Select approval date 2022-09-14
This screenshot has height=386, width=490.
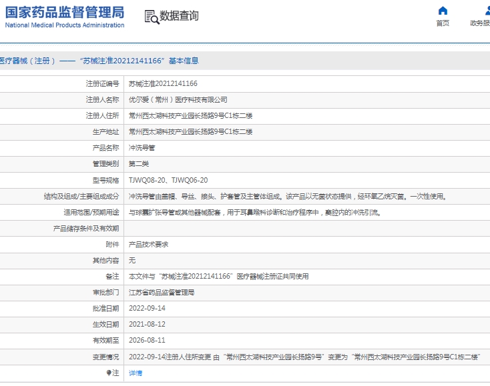click(147, 308)
